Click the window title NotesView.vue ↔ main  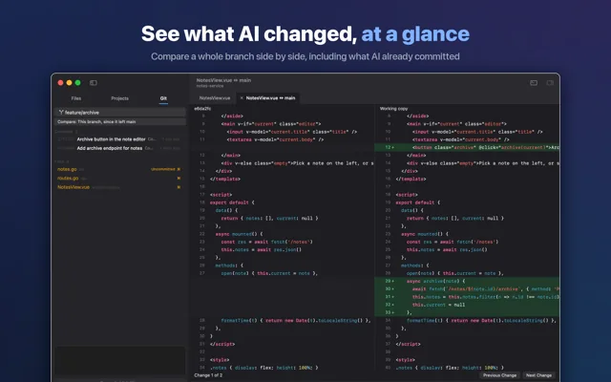click(223, 80)
